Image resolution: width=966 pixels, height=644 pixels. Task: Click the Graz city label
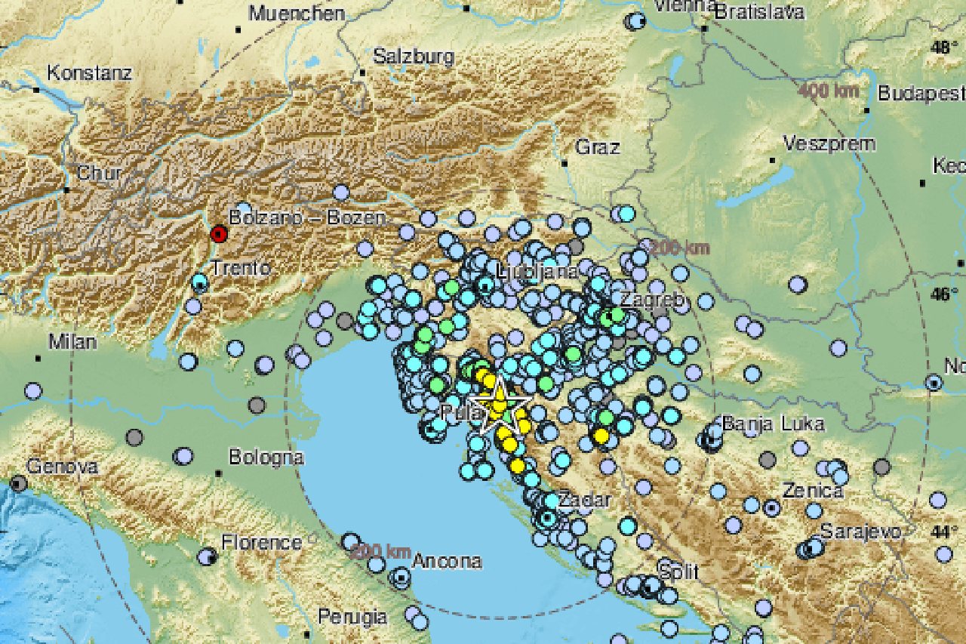[x=598, y=146]
